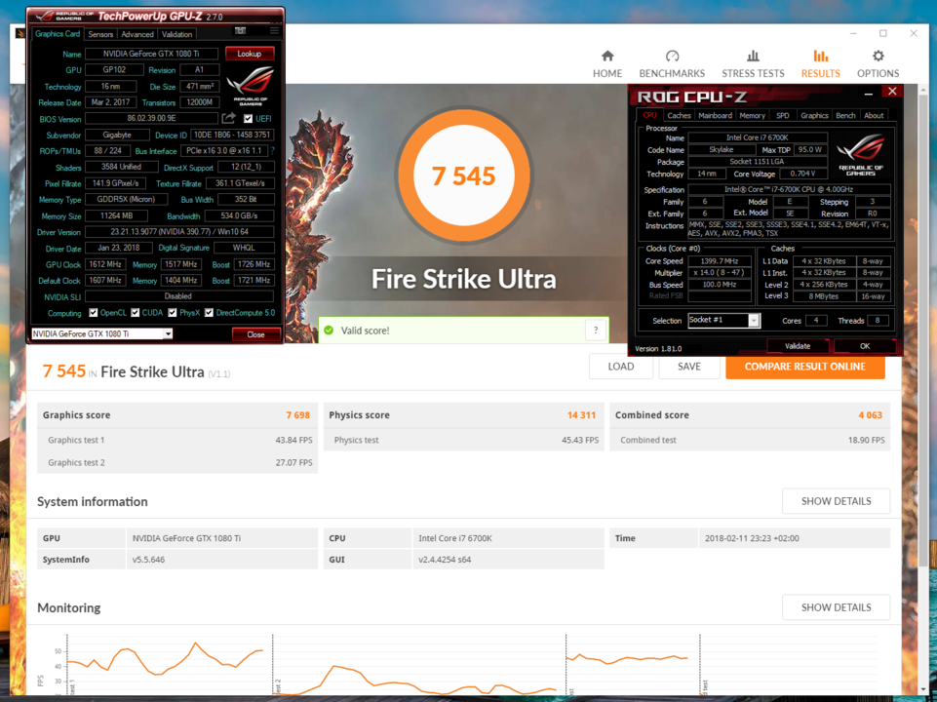Click the Graphics score value 7 698
Screen dimensions: 937x702
tap(297, 415)
